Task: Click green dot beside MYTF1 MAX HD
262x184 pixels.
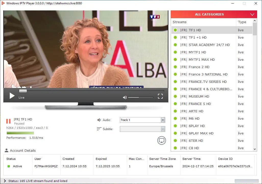Action: pyautogui.click(x=175, y=59)
